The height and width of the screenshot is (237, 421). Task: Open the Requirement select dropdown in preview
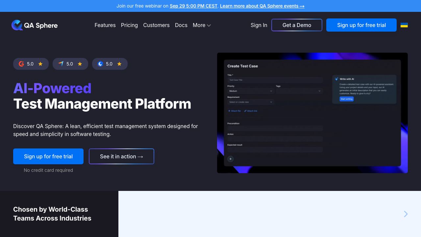(x=251, y=102)
